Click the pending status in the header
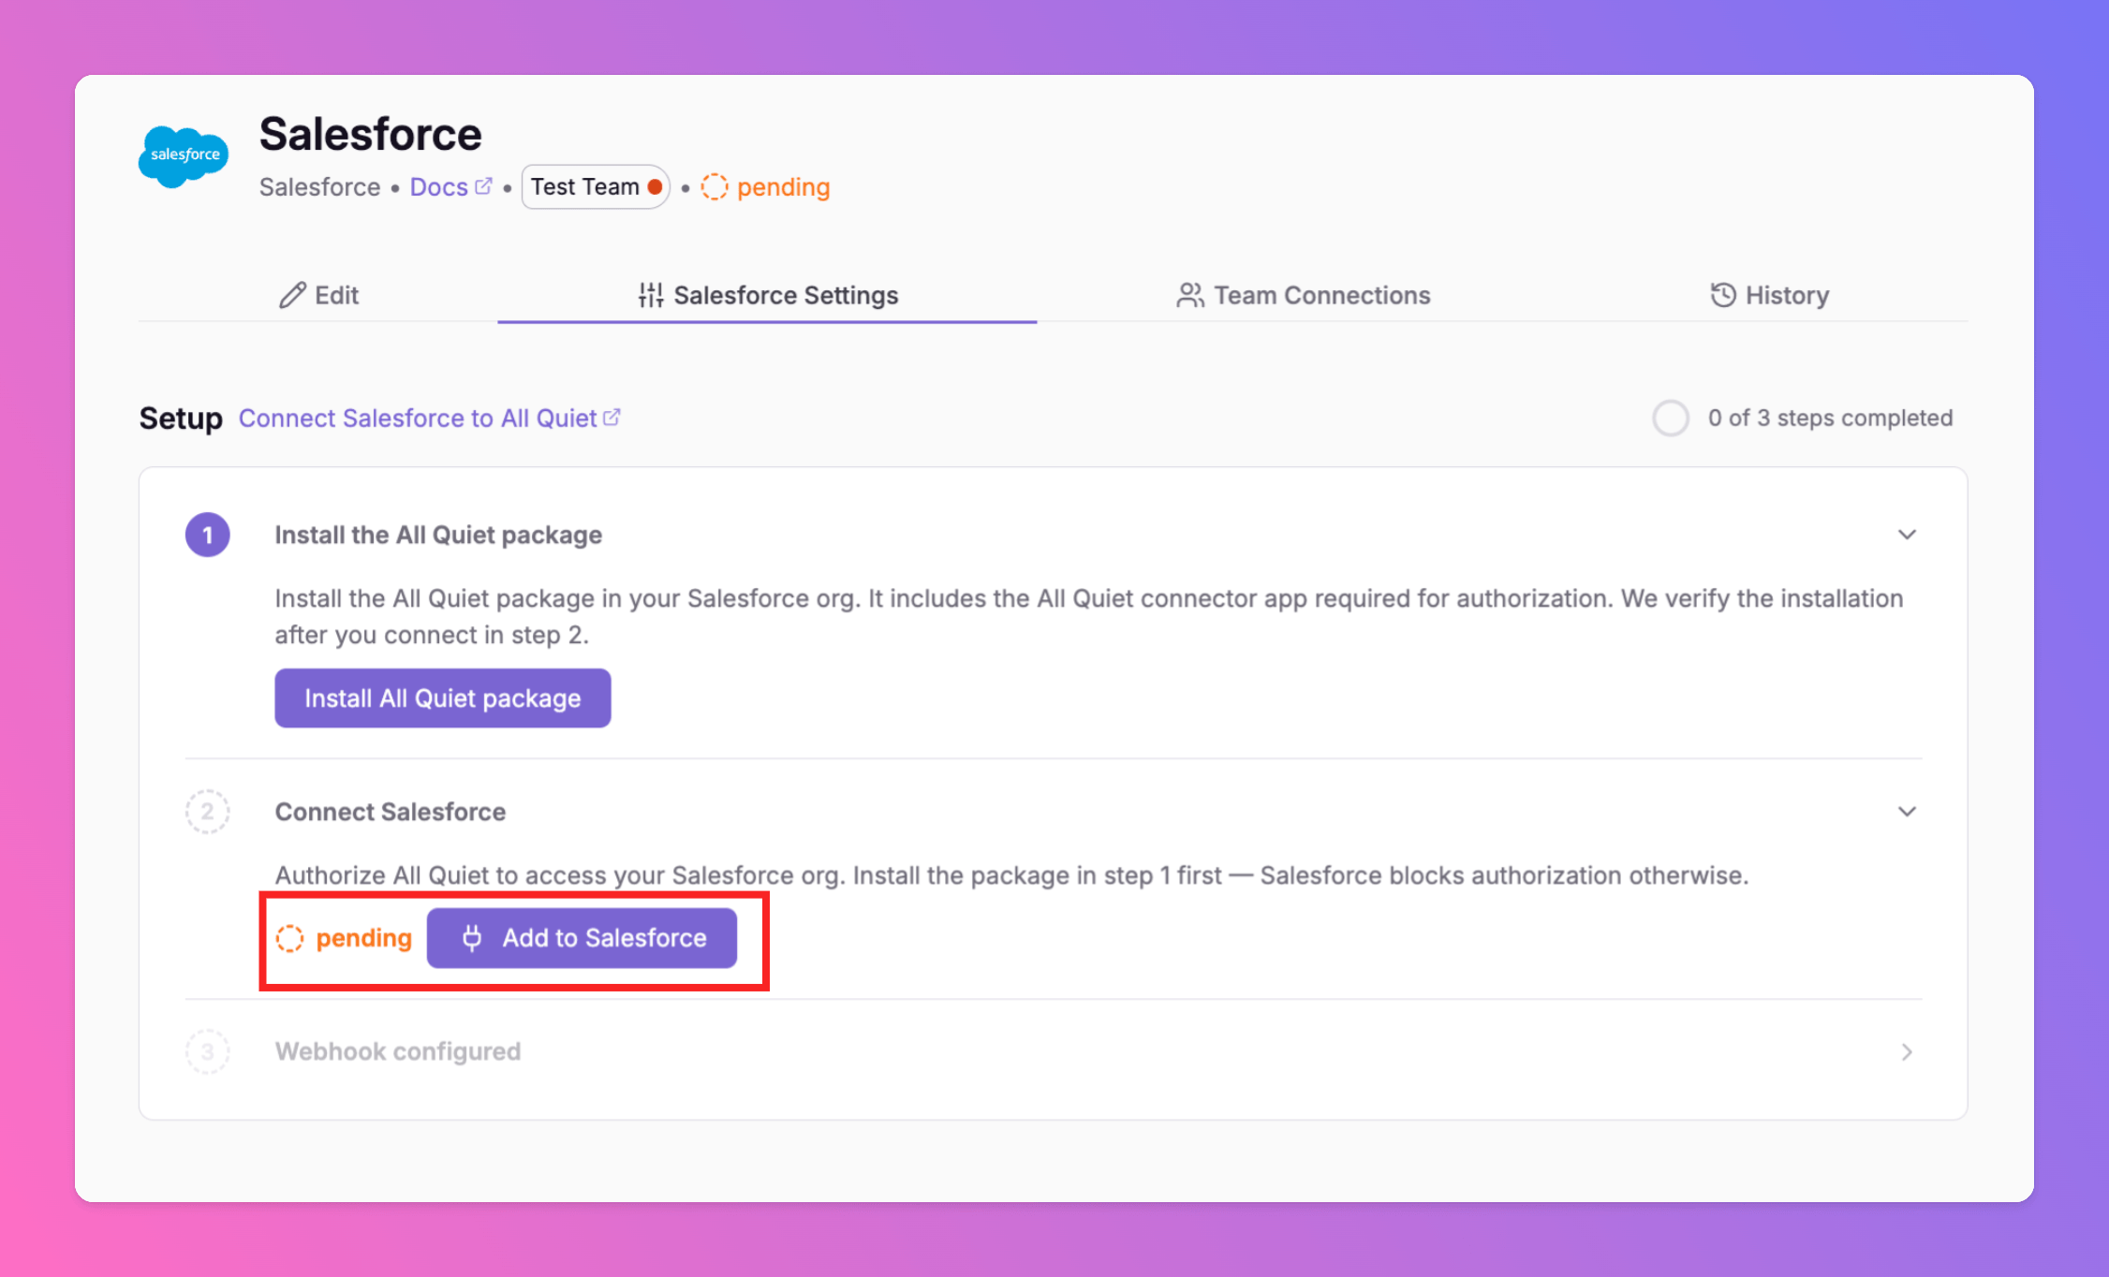Image resolution: width=2109 pixels, height=1277 pixels. pos(766,187)
